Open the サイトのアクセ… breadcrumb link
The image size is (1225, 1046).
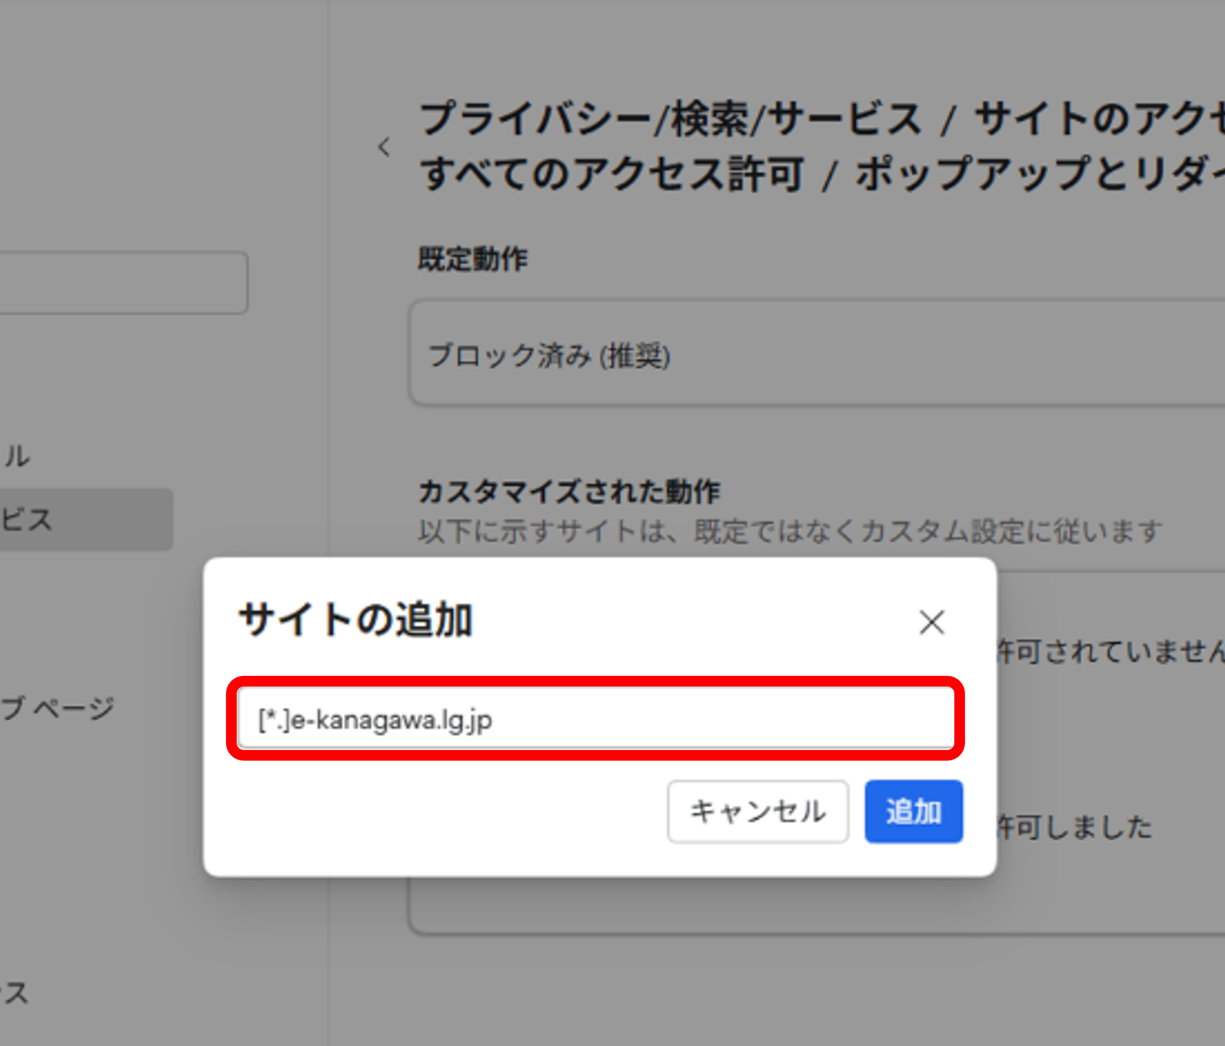(1100, 119)
